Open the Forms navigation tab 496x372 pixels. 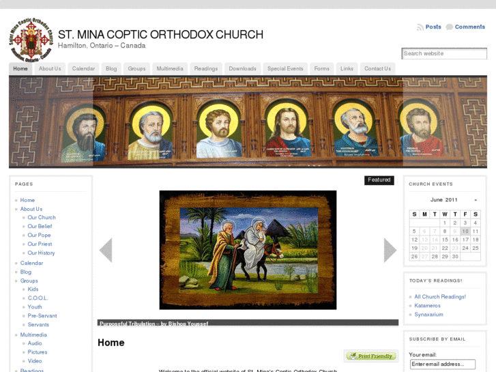322,69
